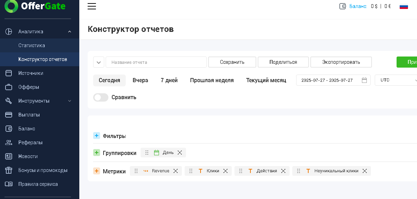Add a grouping with the green plus

tap(97, 153)
